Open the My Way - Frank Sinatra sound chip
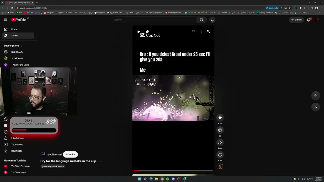The height and width of the screenshot is (182, 324). (53, 166)
